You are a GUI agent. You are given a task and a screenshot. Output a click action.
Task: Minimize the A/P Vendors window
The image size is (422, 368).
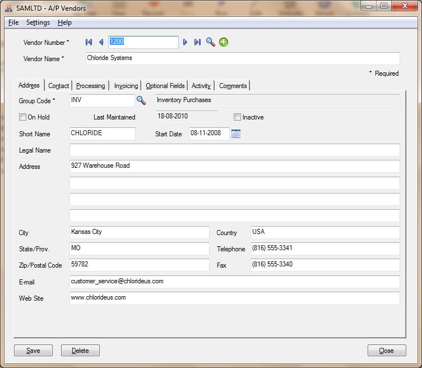click(x=369, y=6)
